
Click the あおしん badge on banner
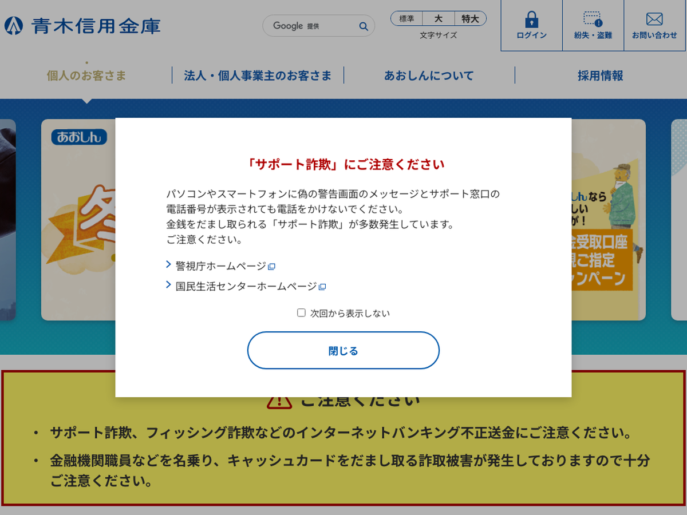[x=79, y=137]
